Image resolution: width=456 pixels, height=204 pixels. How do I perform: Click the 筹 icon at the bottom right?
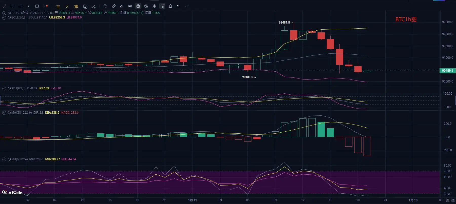click(x=447, y=200)
